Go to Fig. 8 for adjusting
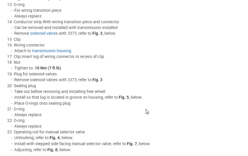 (x=52, y=150)
